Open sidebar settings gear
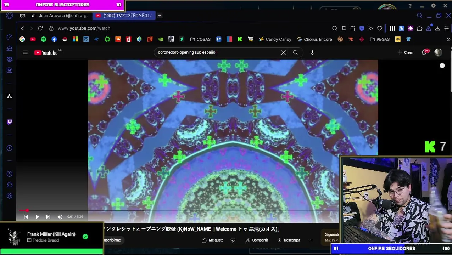452x255 pixels. [10, 196]
